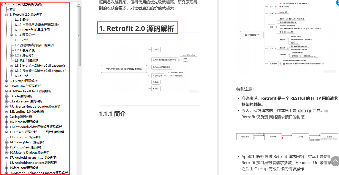Collapse the root Android 百大框架源码解析 node

click(x=2, y=4)
